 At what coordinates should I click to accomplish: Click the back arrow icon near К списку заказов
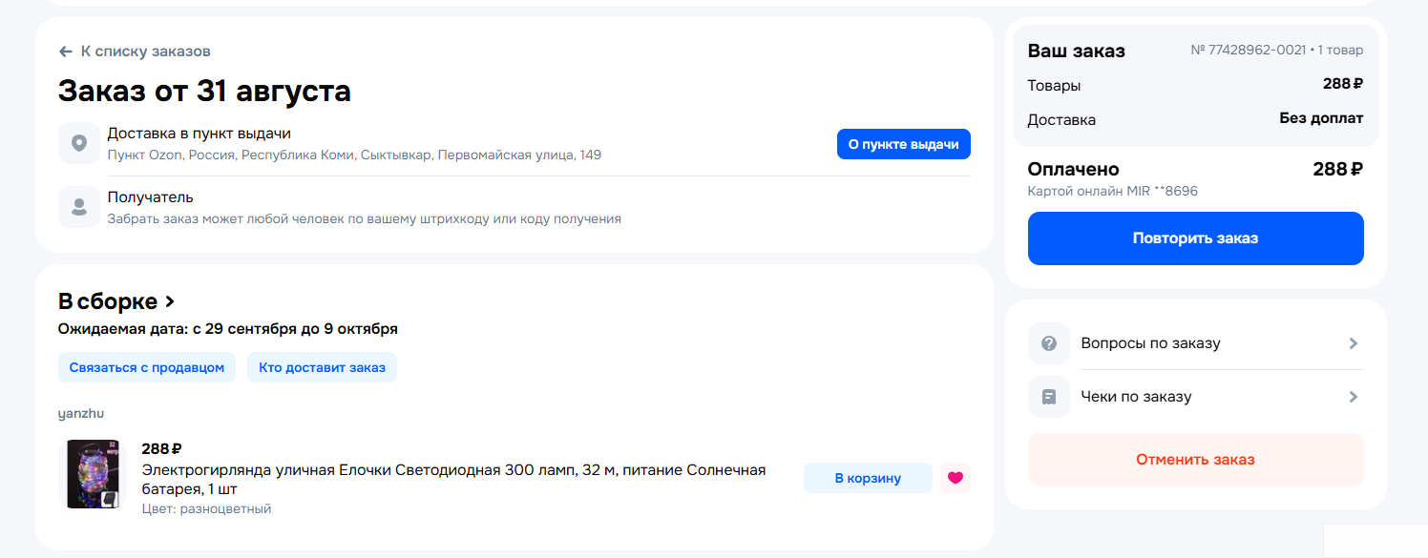point(65,52)
